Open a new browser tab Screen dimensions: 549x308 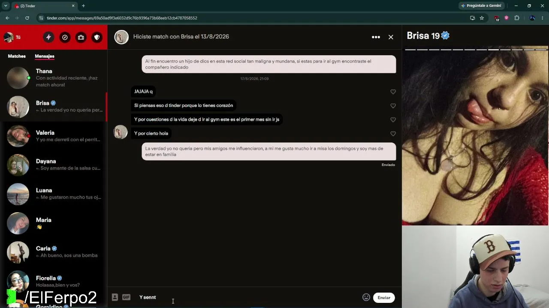tap(83, 6)
